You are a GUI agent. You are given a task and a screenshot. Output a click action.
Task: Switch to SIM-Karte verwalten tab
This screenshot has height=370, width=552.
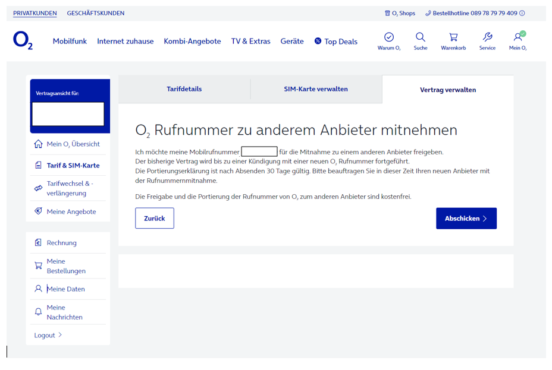pyautogui.click(x=316, y=89)
